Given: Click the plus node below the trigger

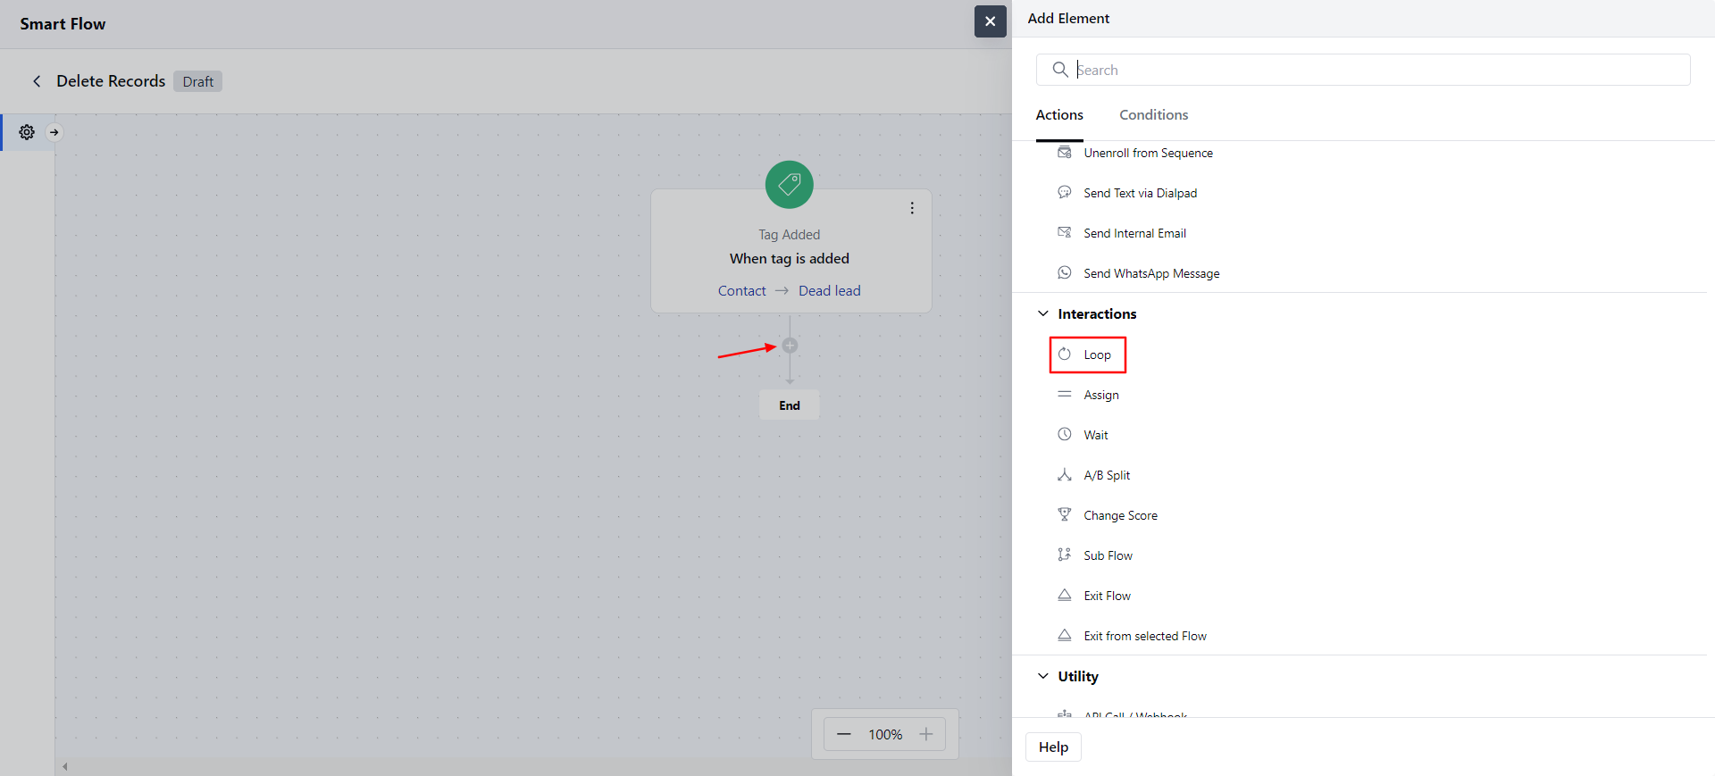Looking at the screenshot, I should pos(790,346).
